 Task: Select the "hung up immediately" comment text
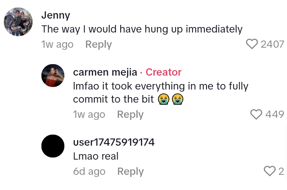pyautogui.click(x=142, y=29)
